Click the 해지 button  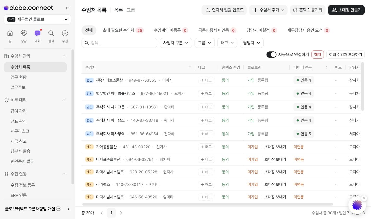[318, 54]
